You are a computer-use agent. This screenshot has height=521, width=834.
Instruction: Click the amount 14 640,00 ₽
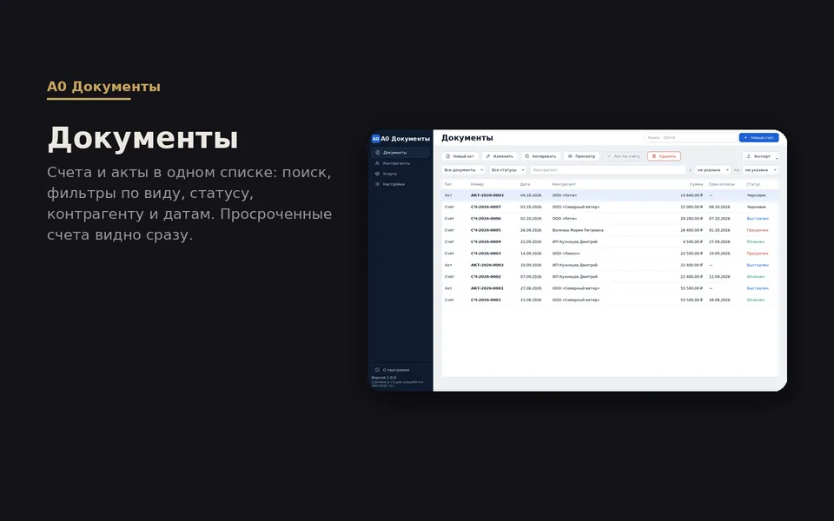692,195
